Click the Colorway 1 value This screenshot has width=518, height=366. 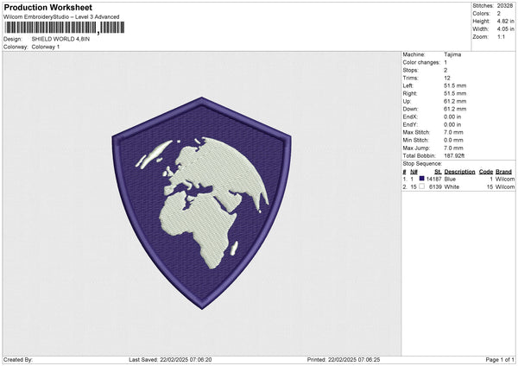pos(46,47)
